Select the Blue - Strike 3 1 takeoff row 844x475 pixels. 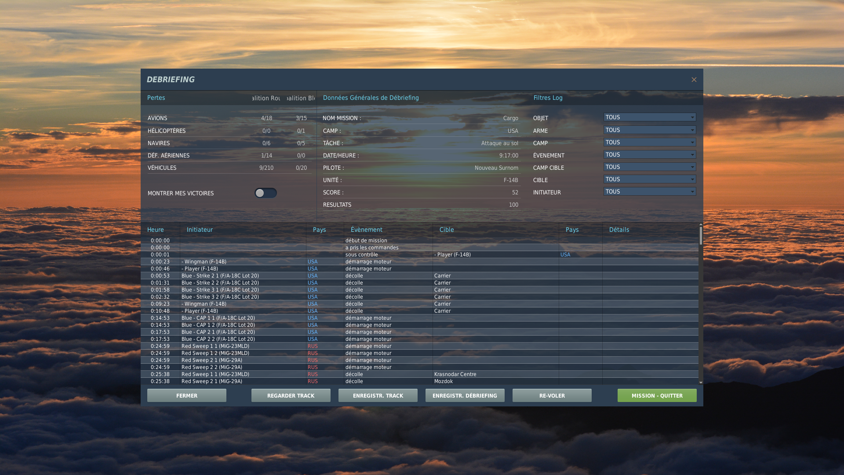419,290
